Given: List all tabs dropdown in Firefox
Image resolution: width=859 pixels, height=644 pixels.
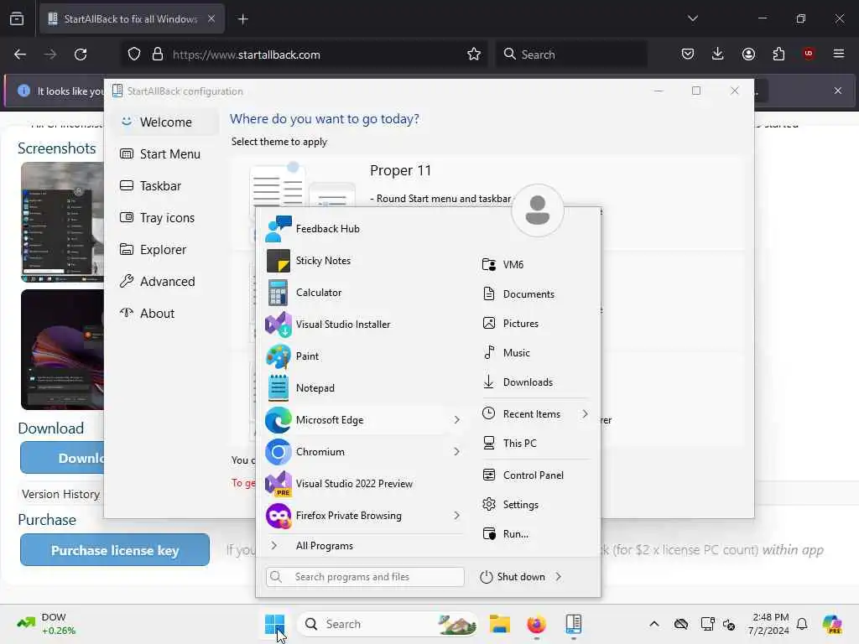Looking at the screenshot, I should pos(693,18).
